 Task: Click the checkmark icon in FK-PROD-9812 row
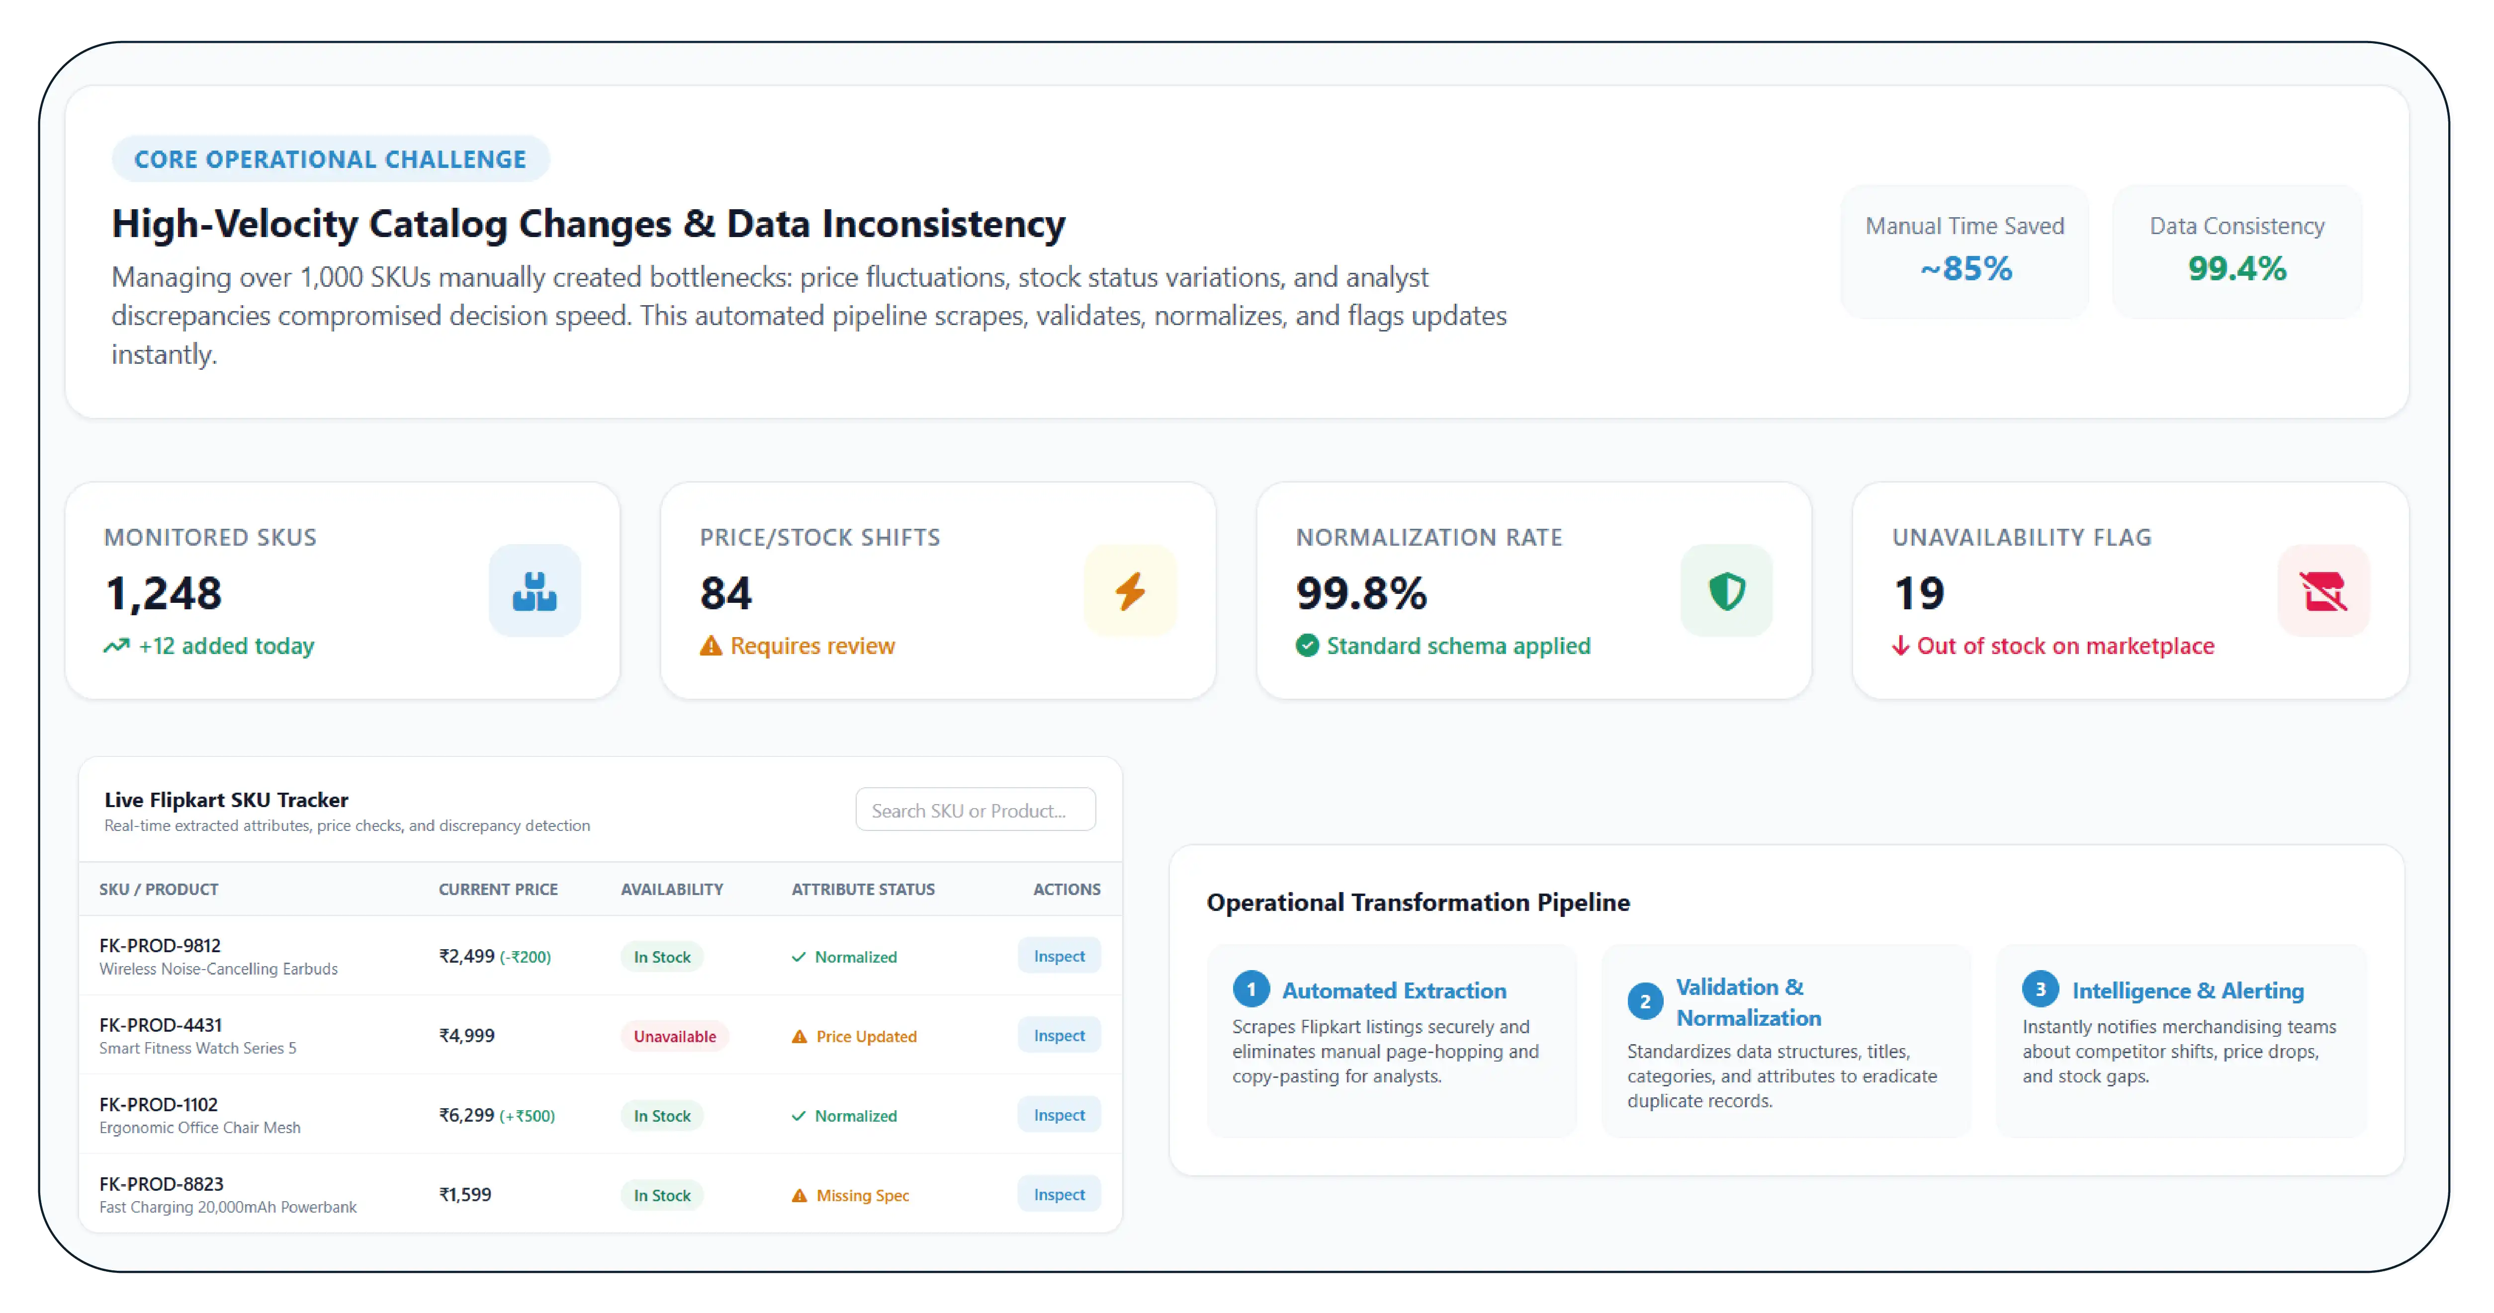click(799, 957)
